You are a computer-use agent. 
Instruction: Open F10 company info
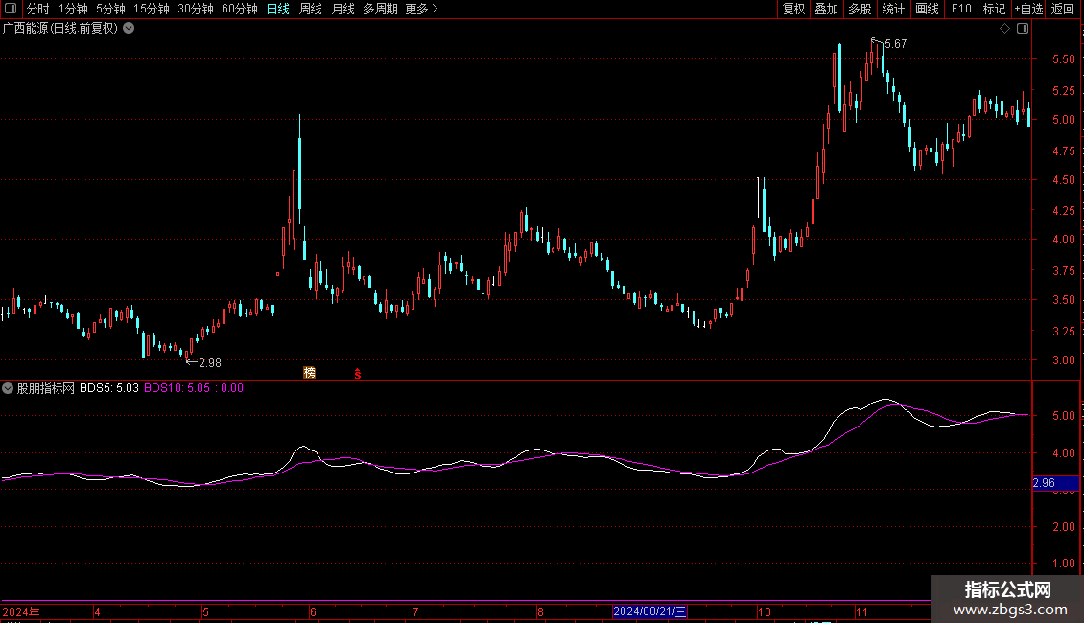coord(961,9)
